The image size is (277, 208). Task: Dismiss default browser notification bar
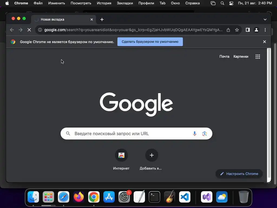265,42
